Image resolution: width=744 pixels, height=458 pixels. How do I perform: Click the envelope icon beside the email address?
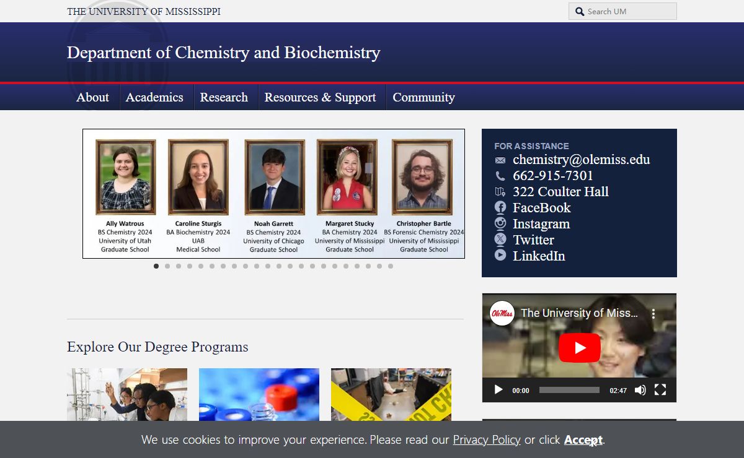[x=500, y=160]
